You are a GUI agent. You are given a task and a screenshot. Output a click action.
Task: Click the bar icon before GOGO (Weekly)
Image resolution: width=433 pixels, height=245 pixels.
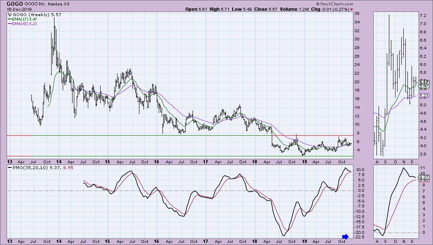pos(10,14)
